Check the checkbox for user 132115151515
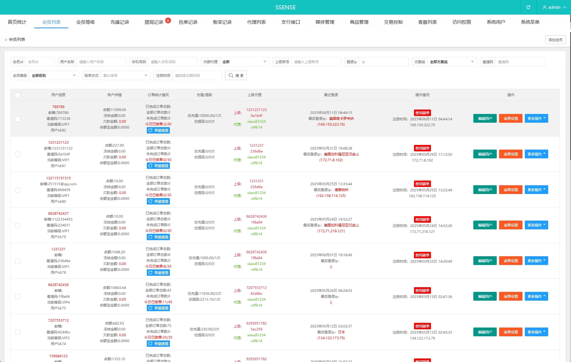 coord(18,190)
